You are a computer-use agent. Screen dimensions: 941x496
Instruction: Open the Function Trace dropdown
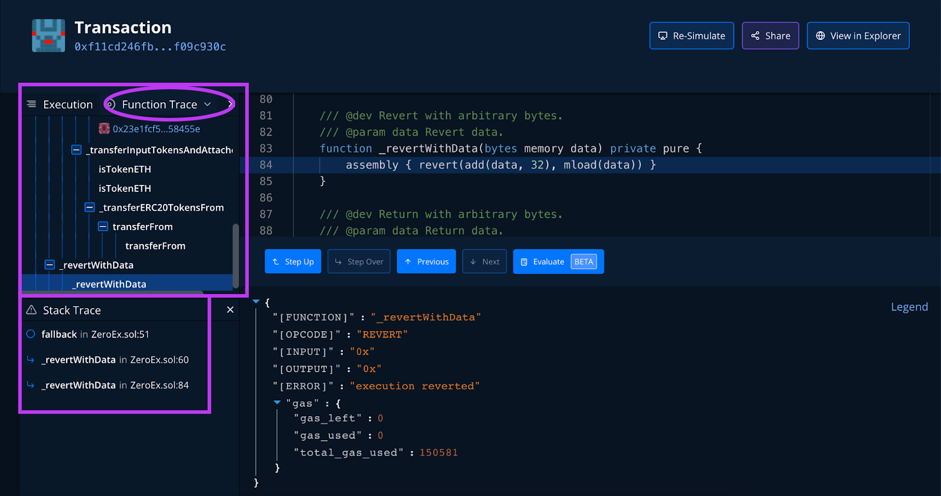pos(160,104)
